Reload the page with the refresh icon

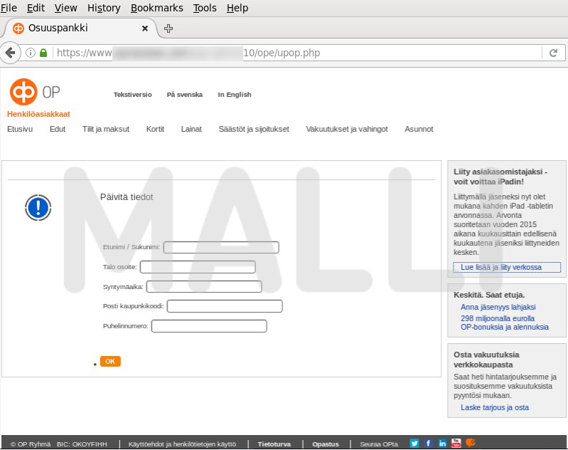pyautogui.click(x=552, y=53)
